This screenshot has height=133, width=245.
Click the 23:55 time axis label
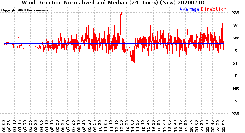(223, 126)
